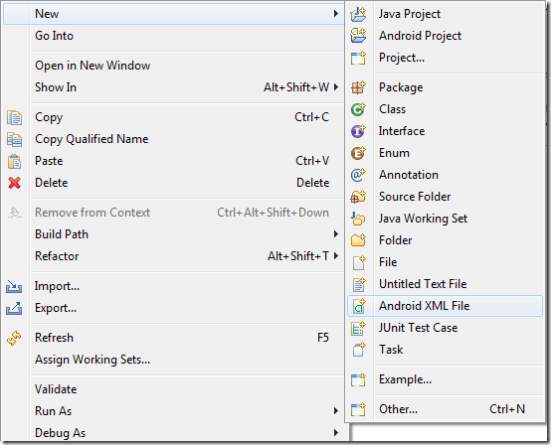The width and height of the screenshot is (551, 445).
Task: Click the Import icon
Action: click(14, 287)
